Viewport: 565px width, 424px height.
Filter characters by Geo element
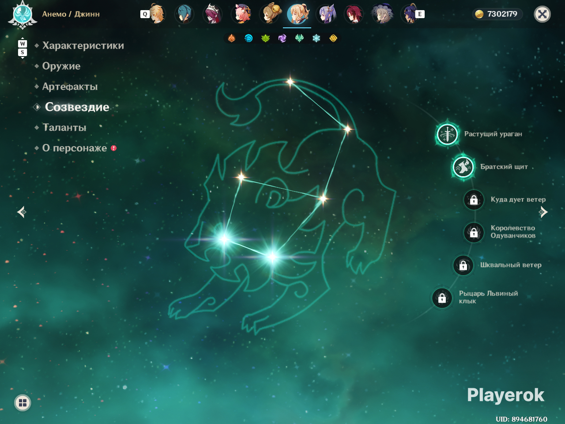pyautogui.click(x=333, y=38)
